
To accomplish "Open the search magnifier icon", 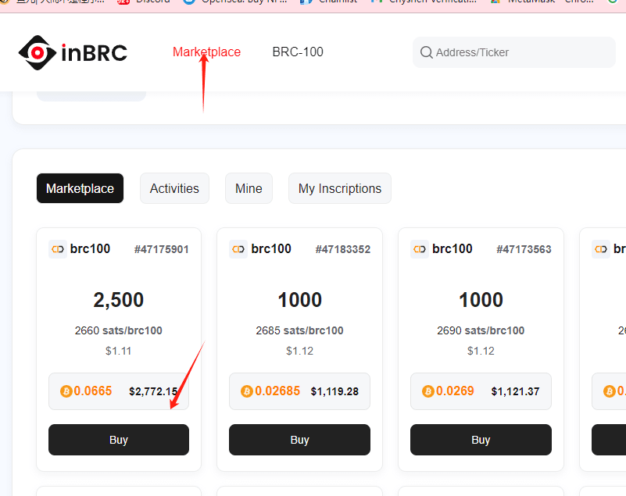I will click(x=426, y=52).
